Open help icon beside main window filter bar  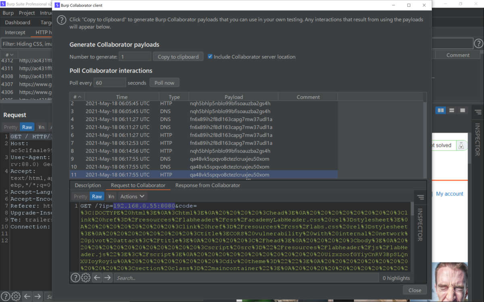pos(478,43)
